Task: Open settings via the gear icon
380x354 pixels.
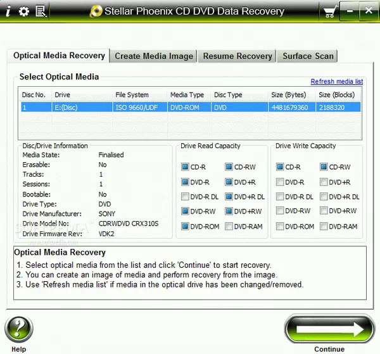Action: [24, 11]
